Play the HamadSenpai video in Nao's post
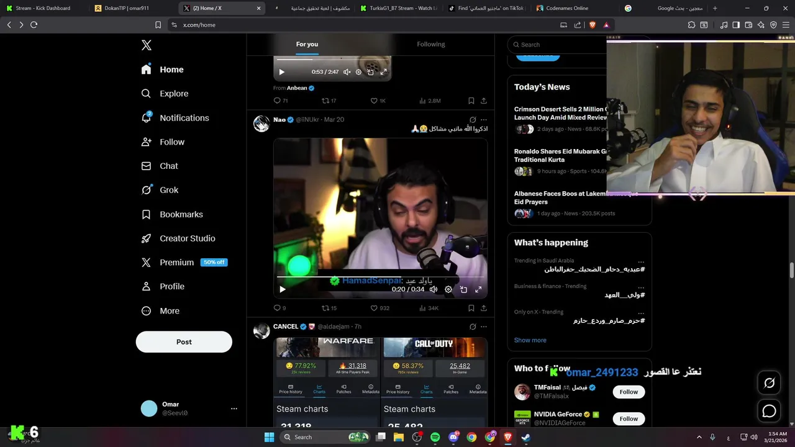 click(x=283, y=289)
